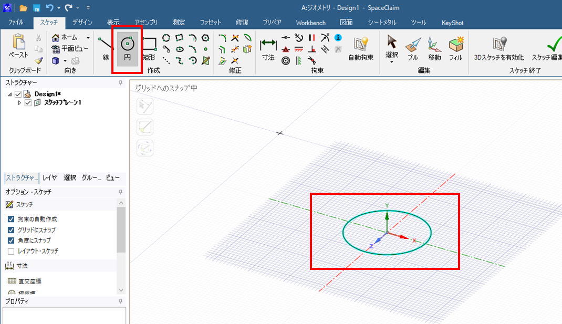Select the ellipse sketch tool
Image resolution: width=562 pixels, height=324 pixels.
(179, 49)
